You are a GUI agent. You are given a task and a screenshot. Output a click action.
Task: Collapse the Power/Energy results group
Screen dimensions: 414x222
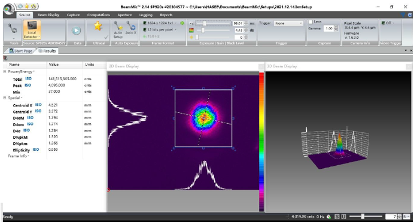tap(5, 72)
